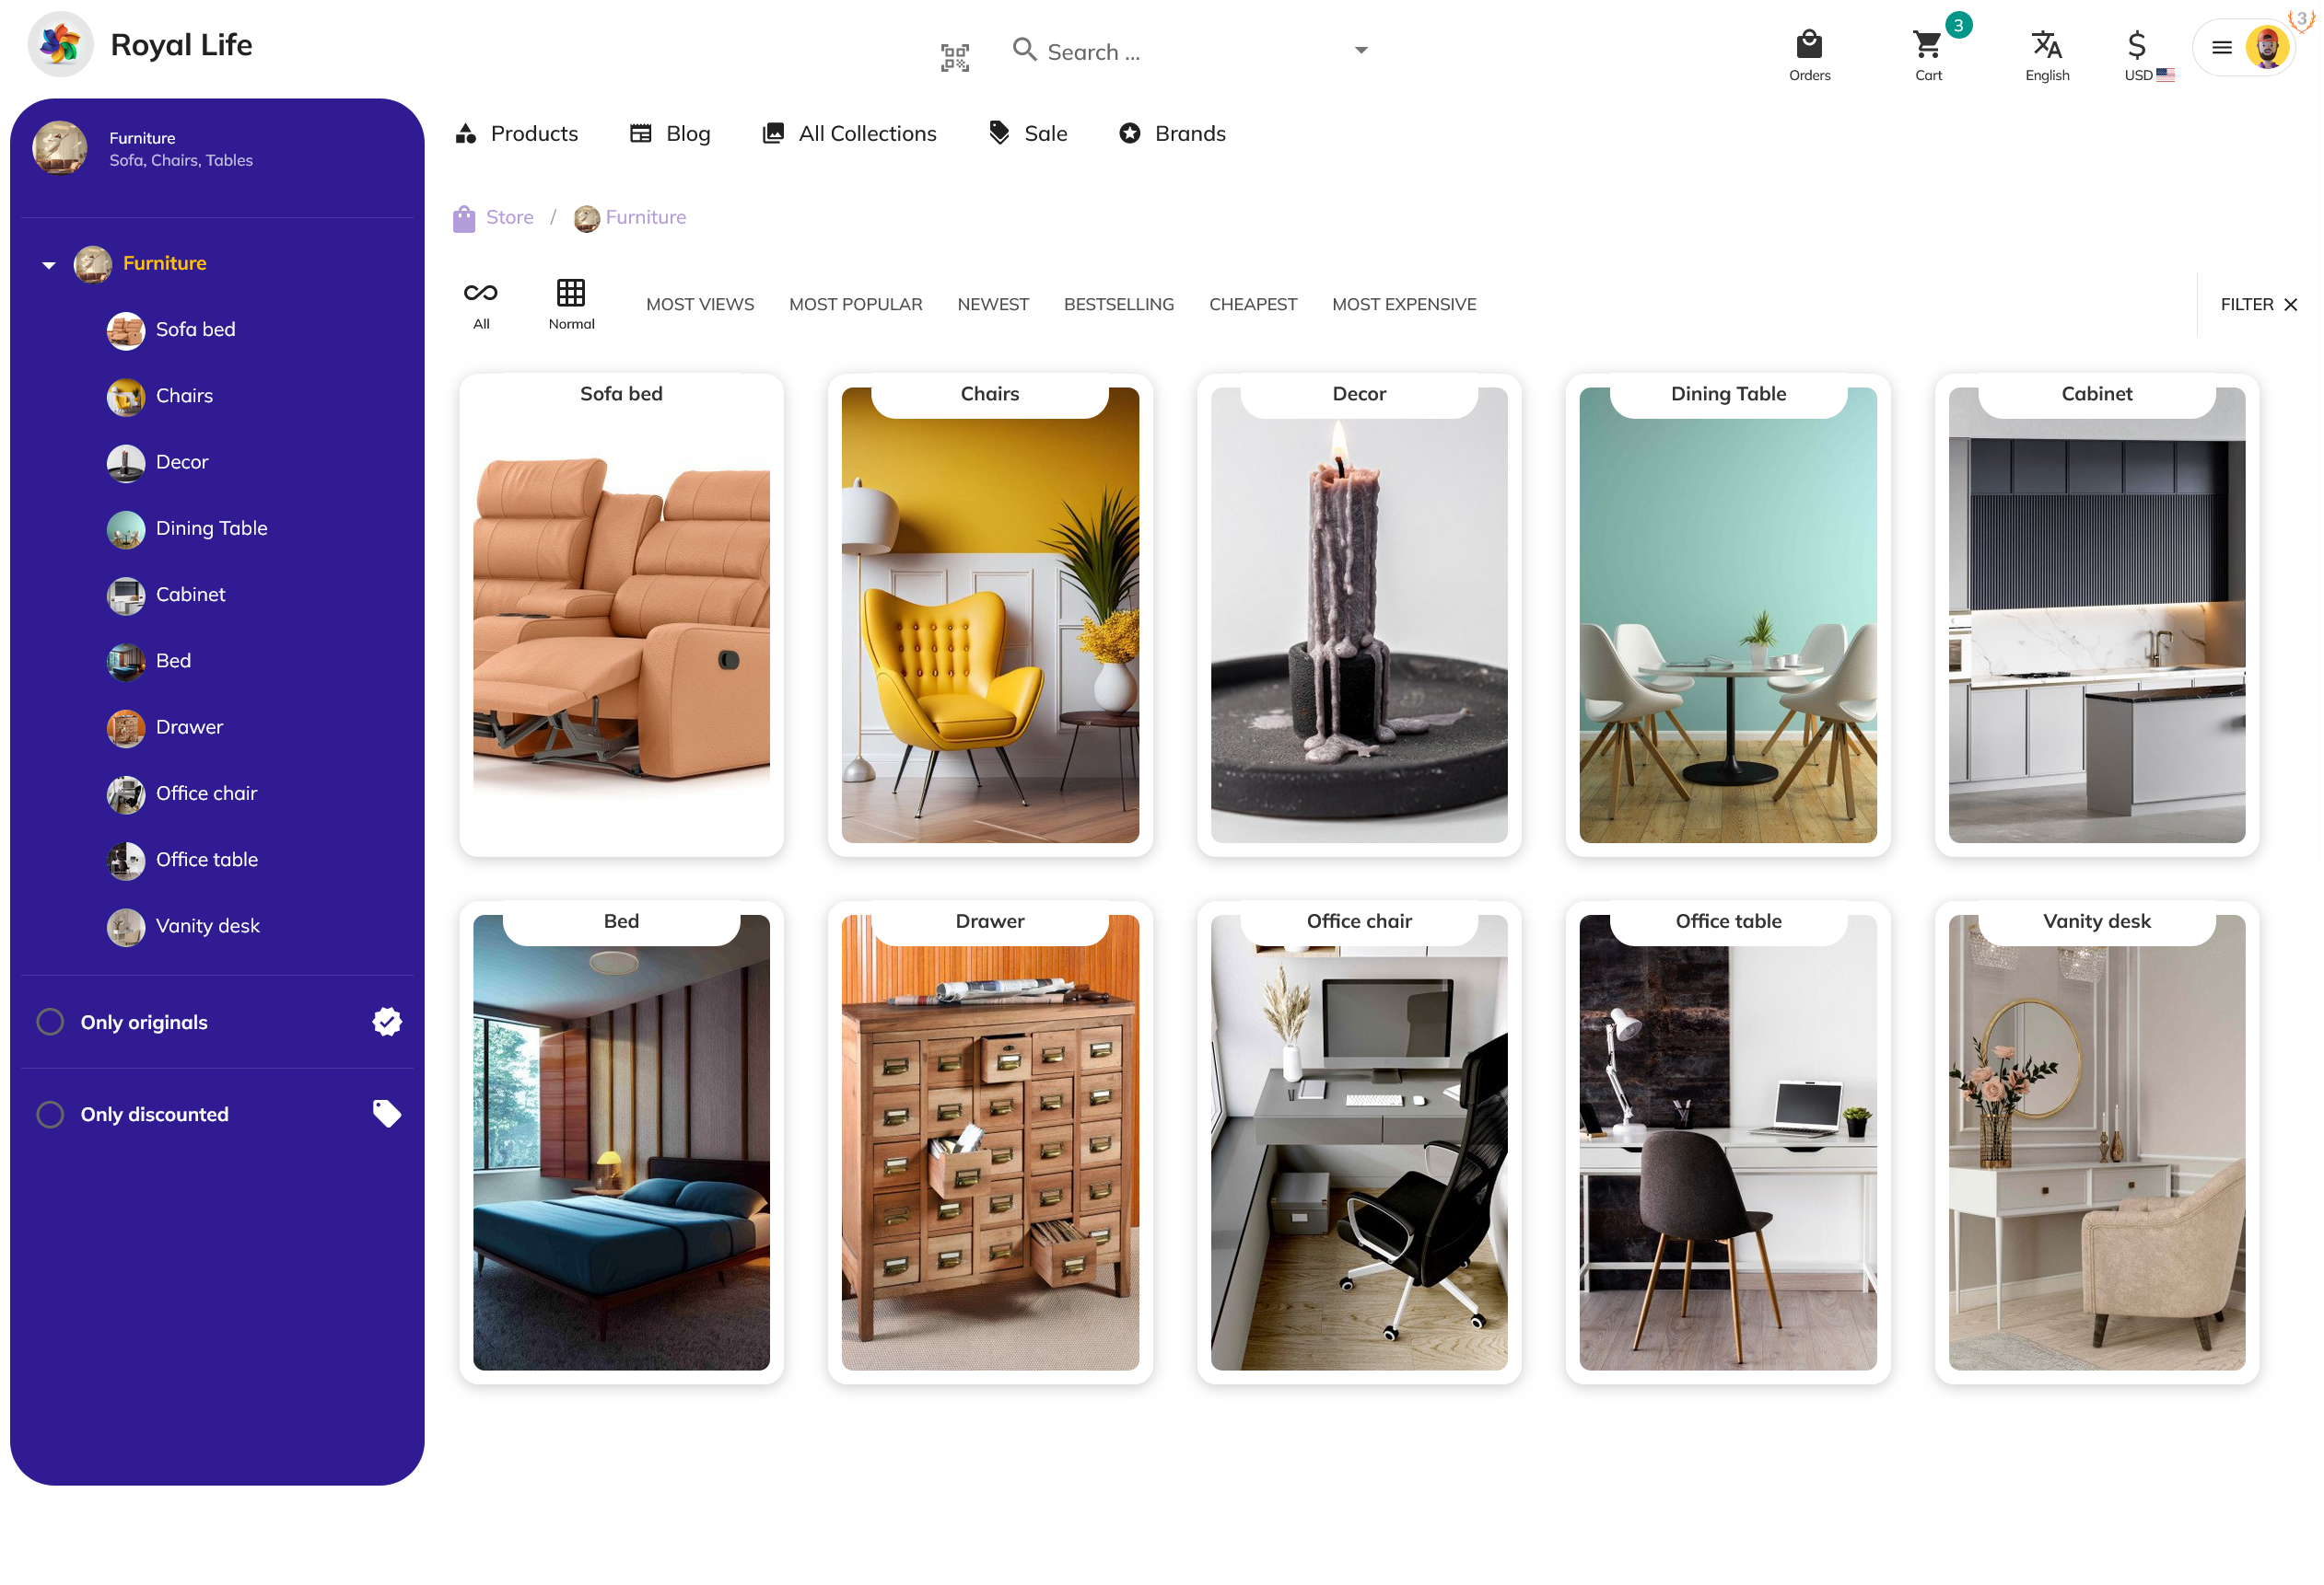Screen dimensions: 2324x1585
Task: Toggle the Only originals filter
Action: pos(48,1022)
